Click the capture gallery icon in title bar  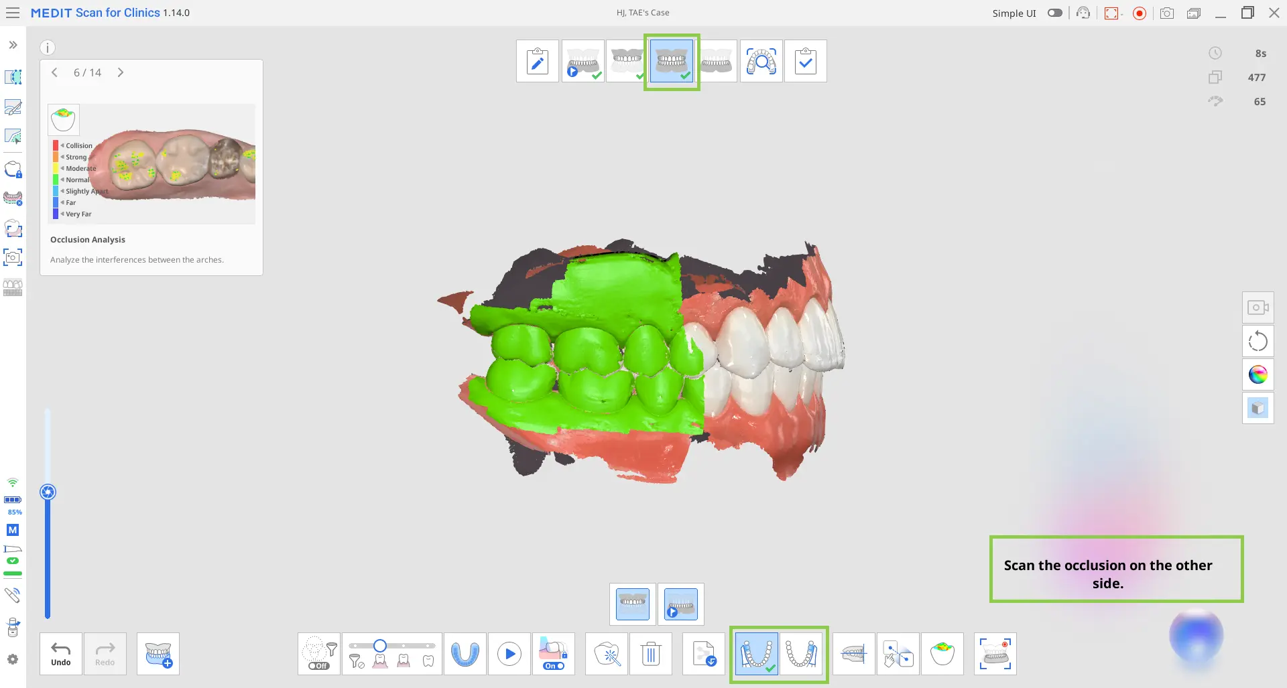click(x=1194, y=13)
